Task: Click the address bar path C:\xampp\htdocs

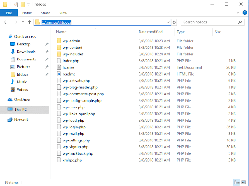Action: 56,22
